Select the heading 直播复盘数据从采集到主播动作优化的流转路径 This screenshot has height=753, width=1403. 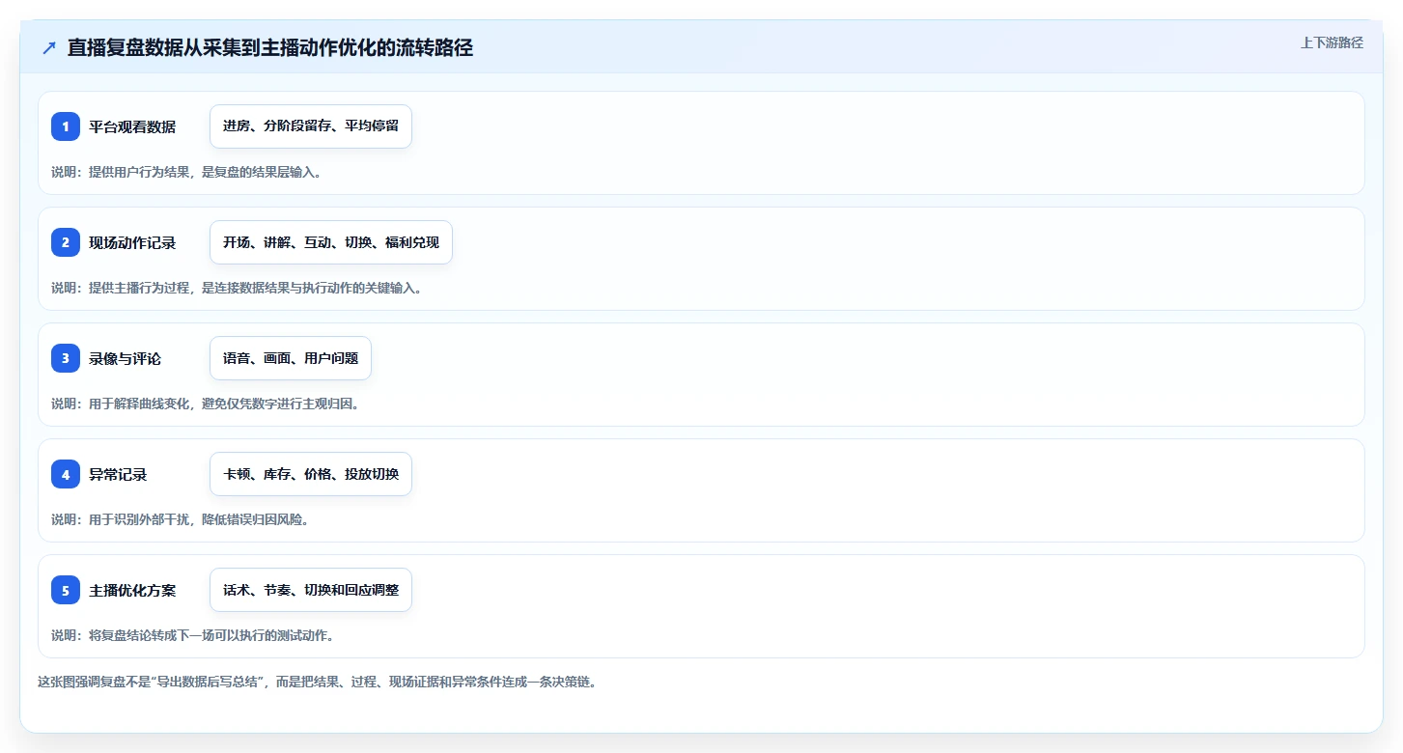pos(270,48)
